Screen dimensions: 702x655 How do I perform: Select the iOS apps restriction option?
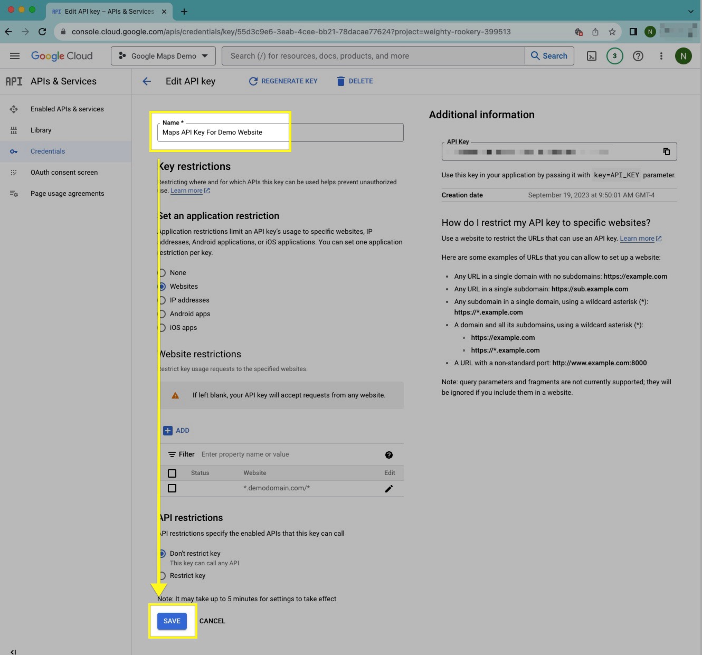coord(162,328)
